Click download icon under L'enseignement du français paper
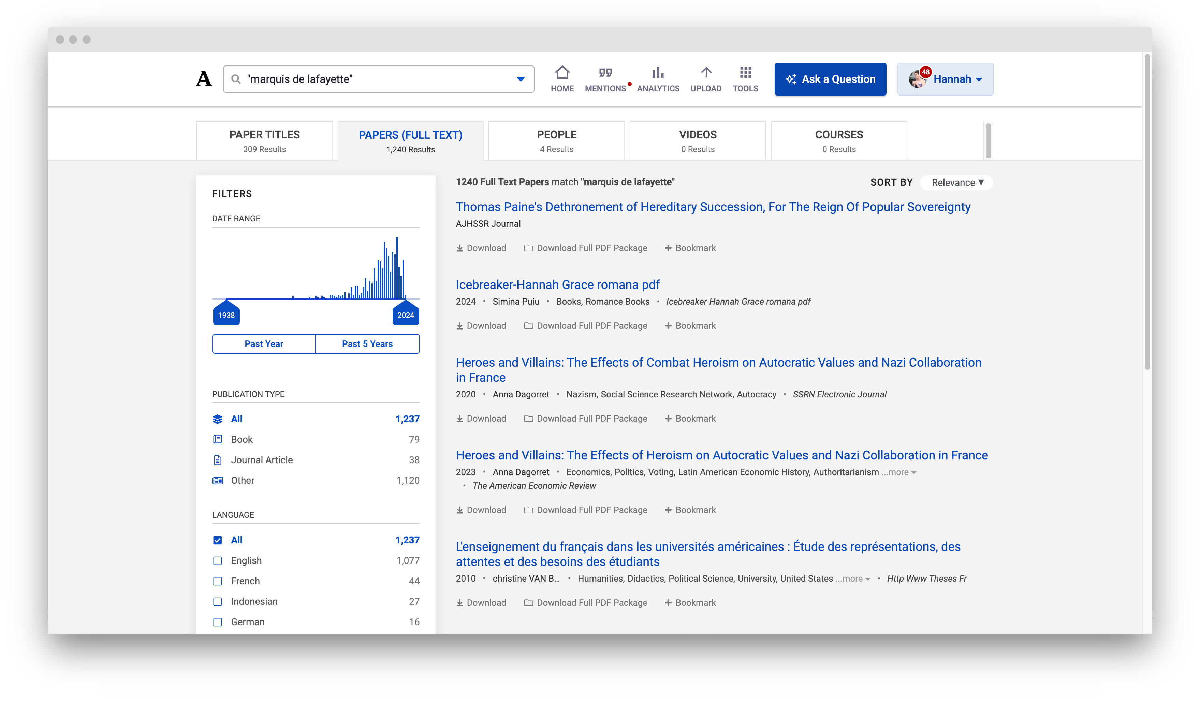This screenshot has height=702, width=1200. (x=459, y=603)
